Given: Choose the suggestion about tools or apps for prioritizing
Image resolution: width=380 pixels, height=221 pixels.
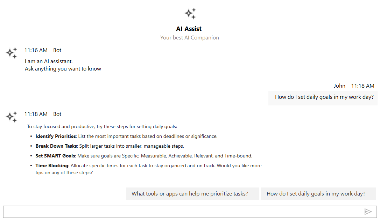Looking at the screenshot, I should tap(192, 193).
